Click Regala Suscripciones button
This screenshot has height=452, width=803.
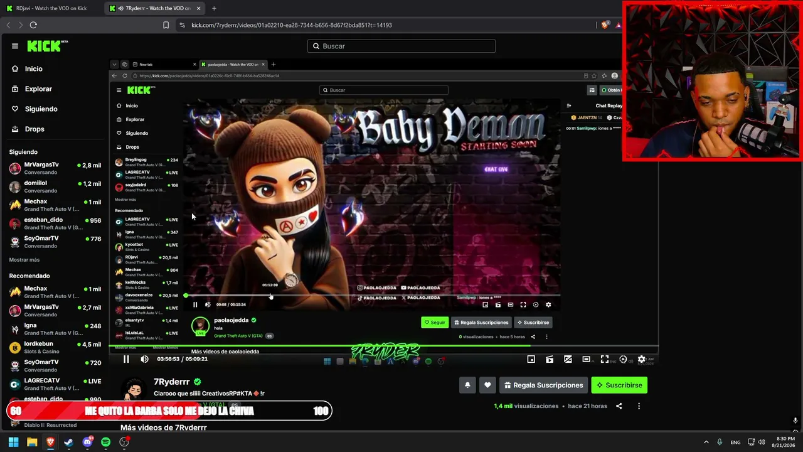543,385
